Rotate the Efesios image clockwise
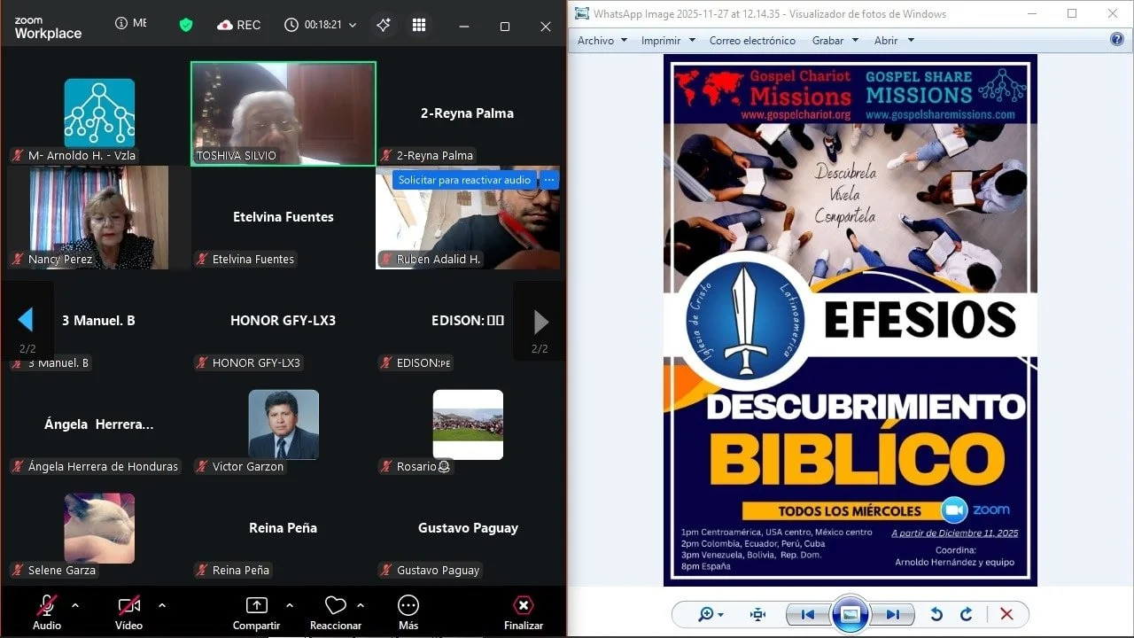 [966, 614]
